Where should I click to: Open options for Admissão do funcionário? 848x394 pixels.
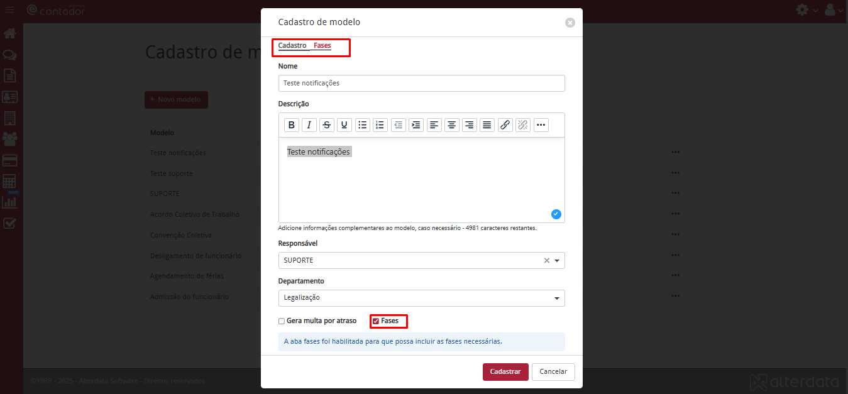coord(676,296)
